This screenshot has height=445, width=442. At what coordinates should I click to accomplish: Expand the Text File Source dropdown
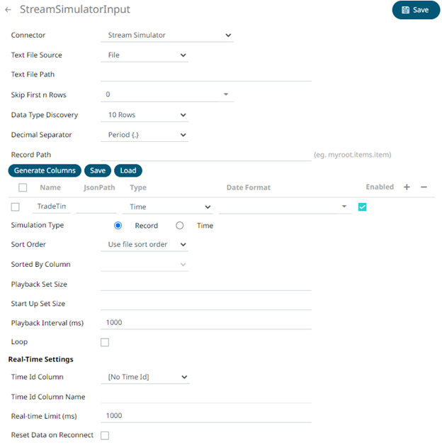[x=144, y=55]
